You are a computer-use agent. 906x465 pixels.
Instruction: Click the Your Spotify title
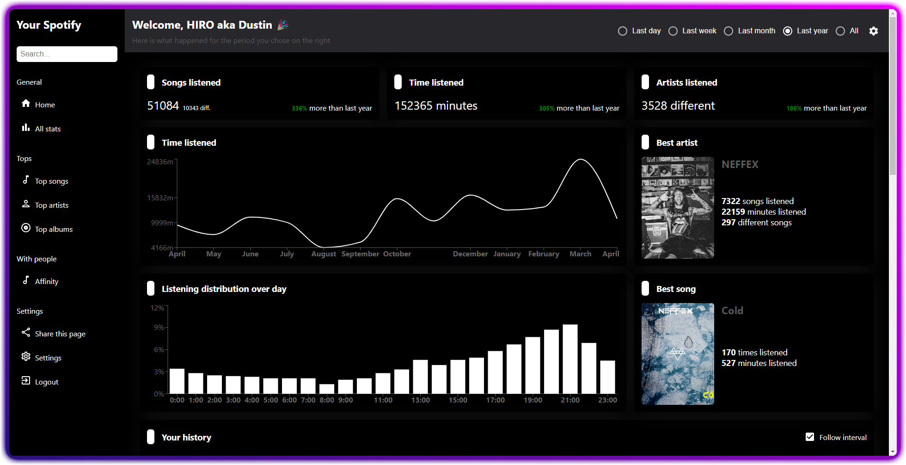click(x=49, y=25)
